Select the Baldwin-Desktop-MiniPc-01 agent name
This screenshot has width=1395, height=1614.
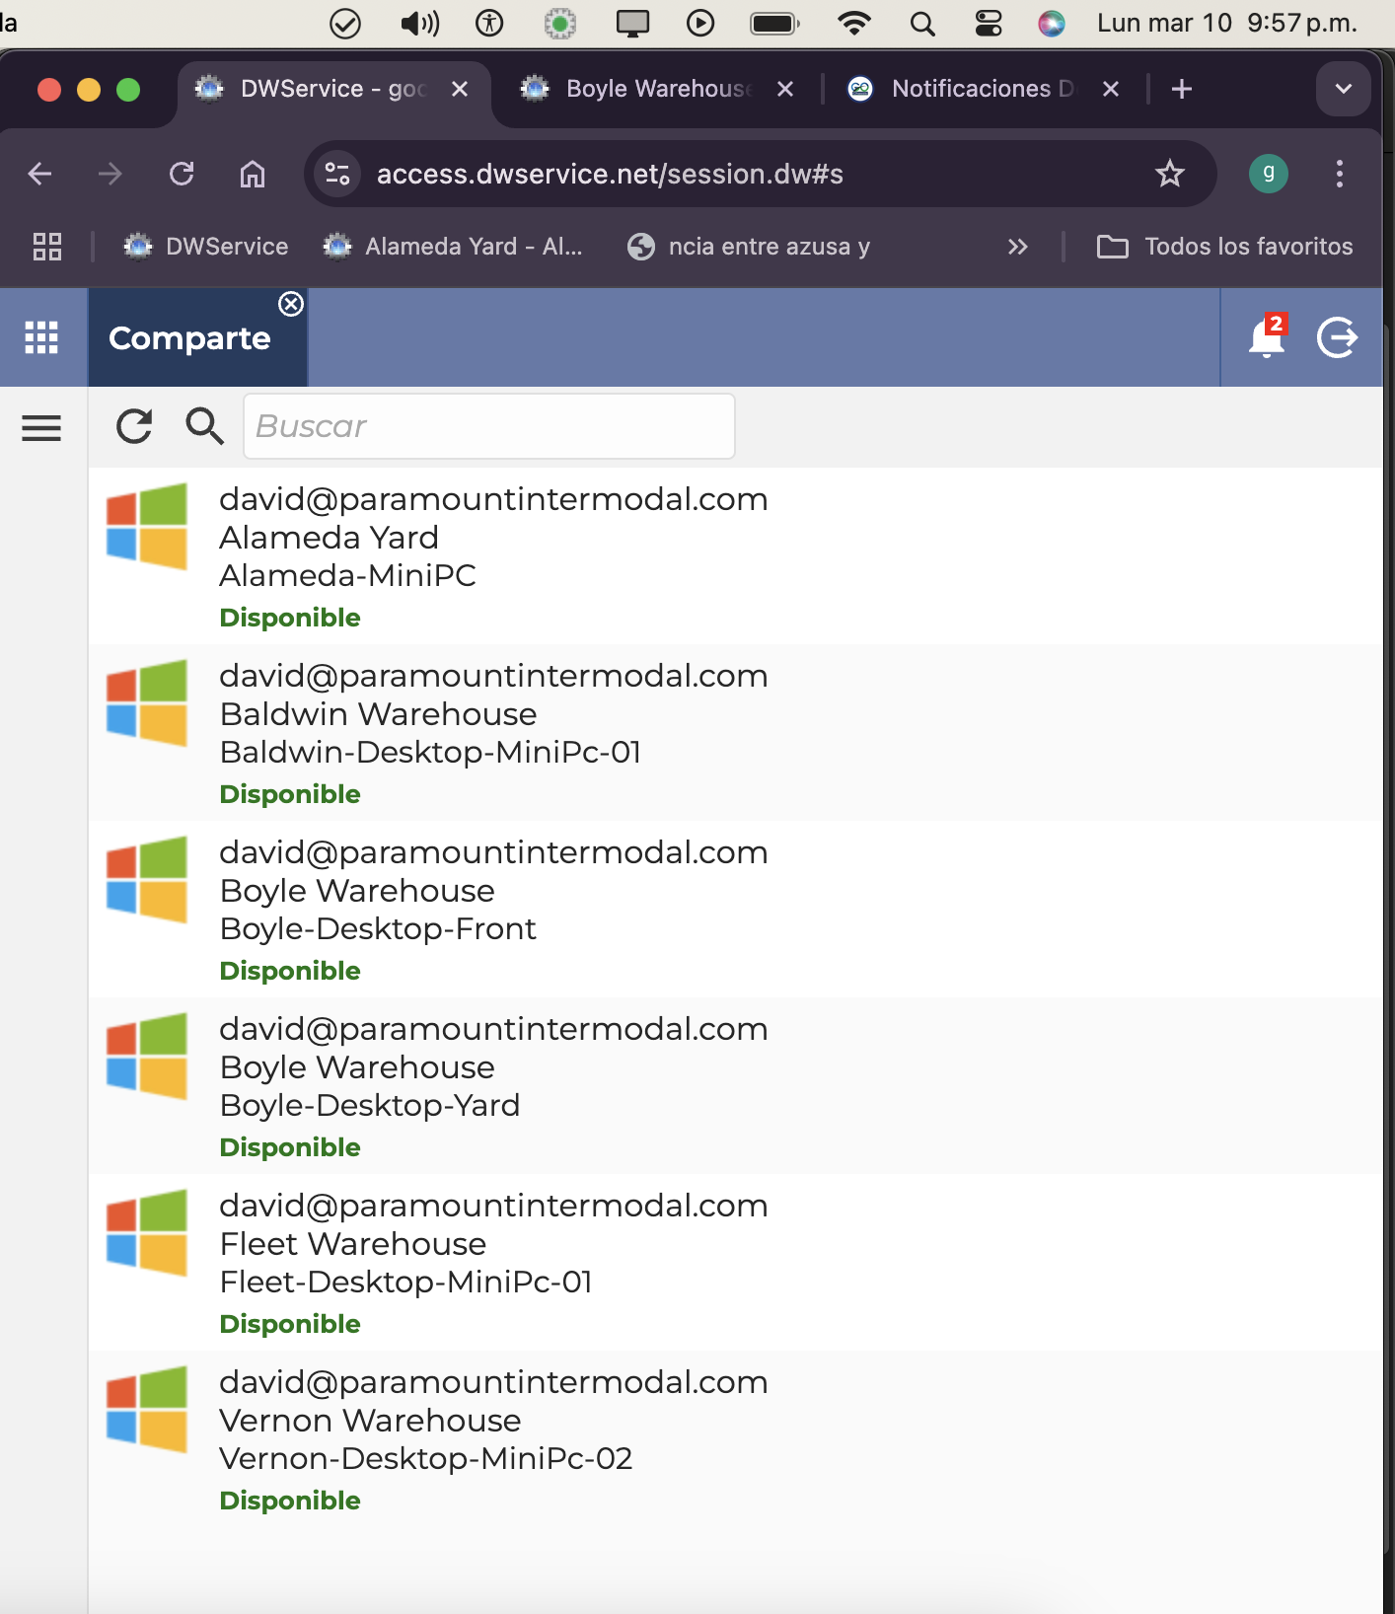(430, 752)
